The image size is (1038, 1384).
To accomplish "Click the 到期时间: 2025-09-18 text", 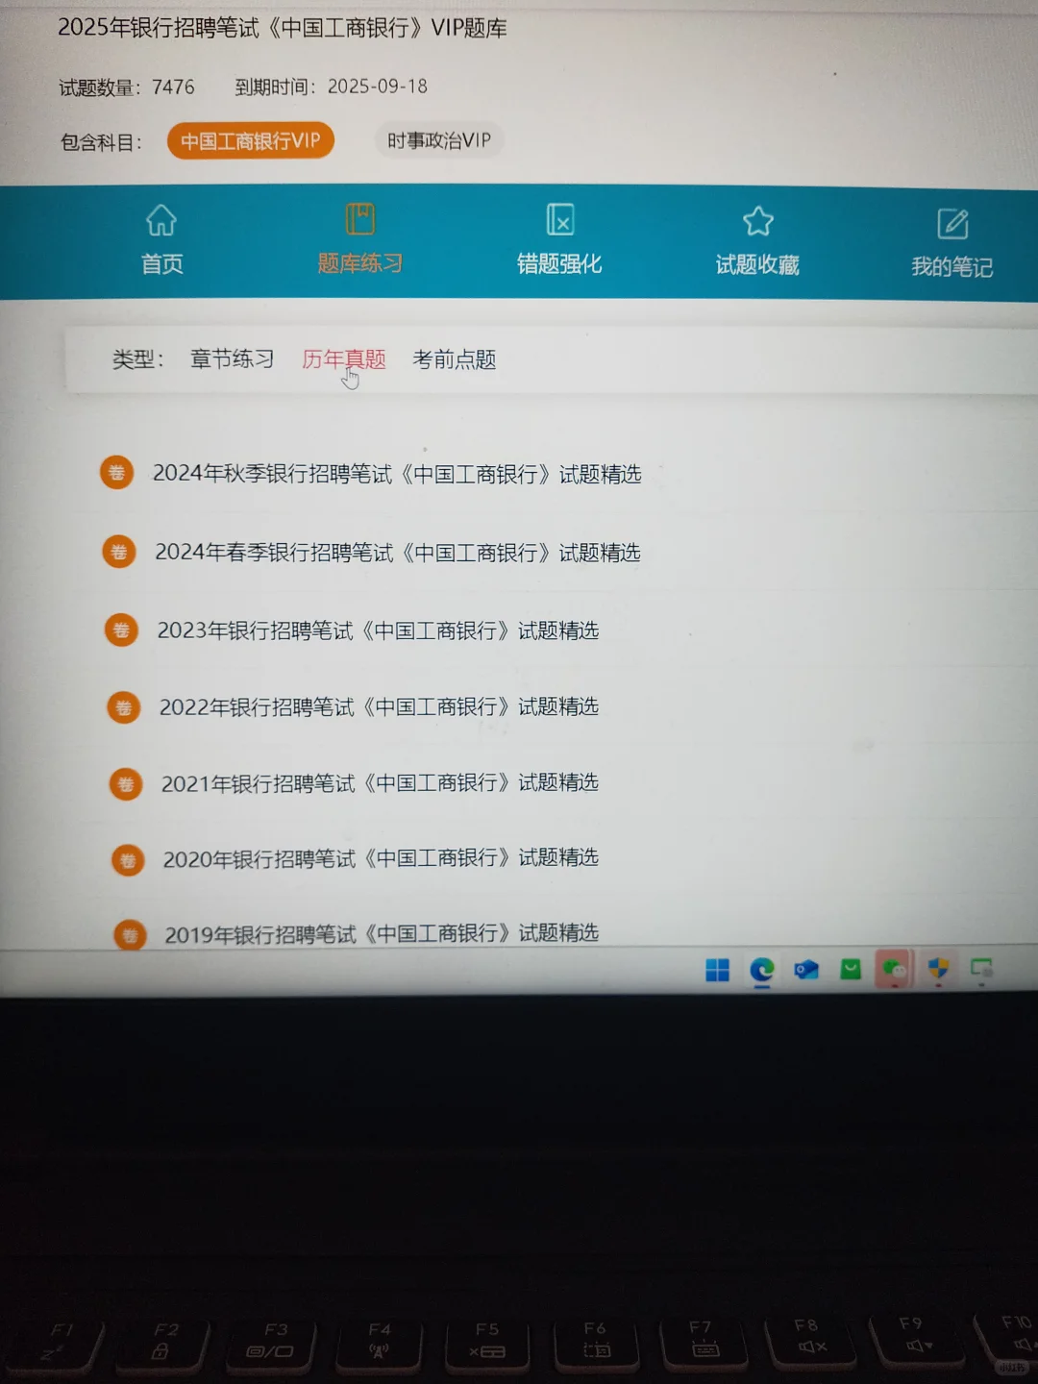I will [332, 86].
